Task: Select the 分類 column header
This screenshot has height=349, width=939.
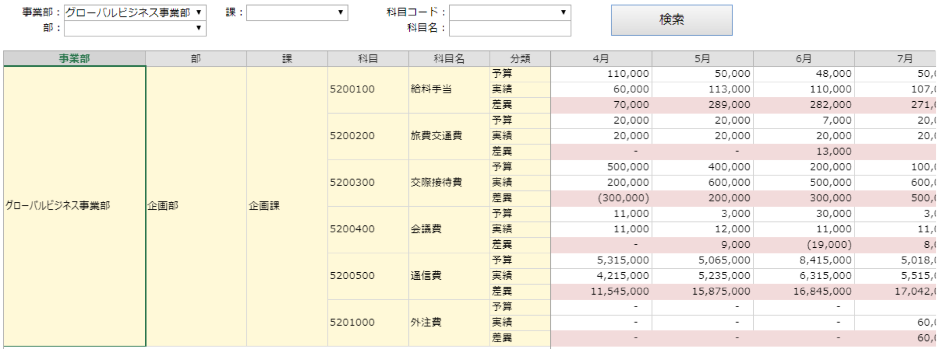Action: point(520,58)
